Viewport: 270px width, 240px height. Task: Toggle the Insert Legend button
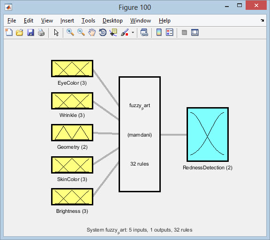(x=170, y=32)
